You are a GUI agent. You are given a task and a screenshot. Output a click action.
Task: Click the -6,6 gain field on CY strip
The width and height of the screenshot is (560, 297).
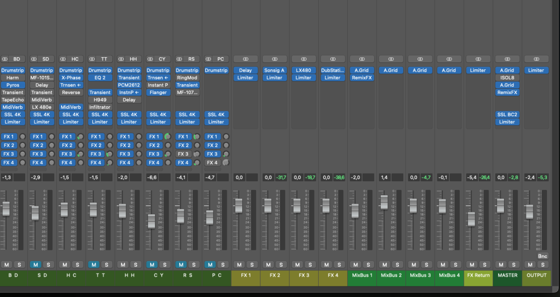coord(152,177)
